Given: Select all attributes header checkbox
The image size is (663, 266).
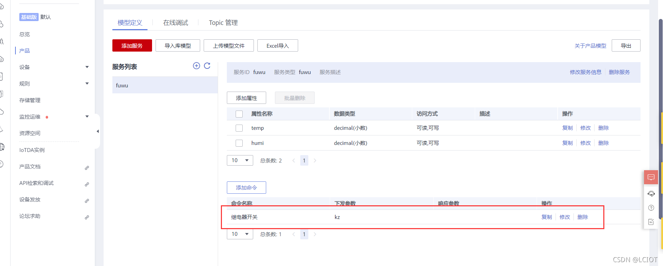Looking at the screenshot, I should click(239, 114).
